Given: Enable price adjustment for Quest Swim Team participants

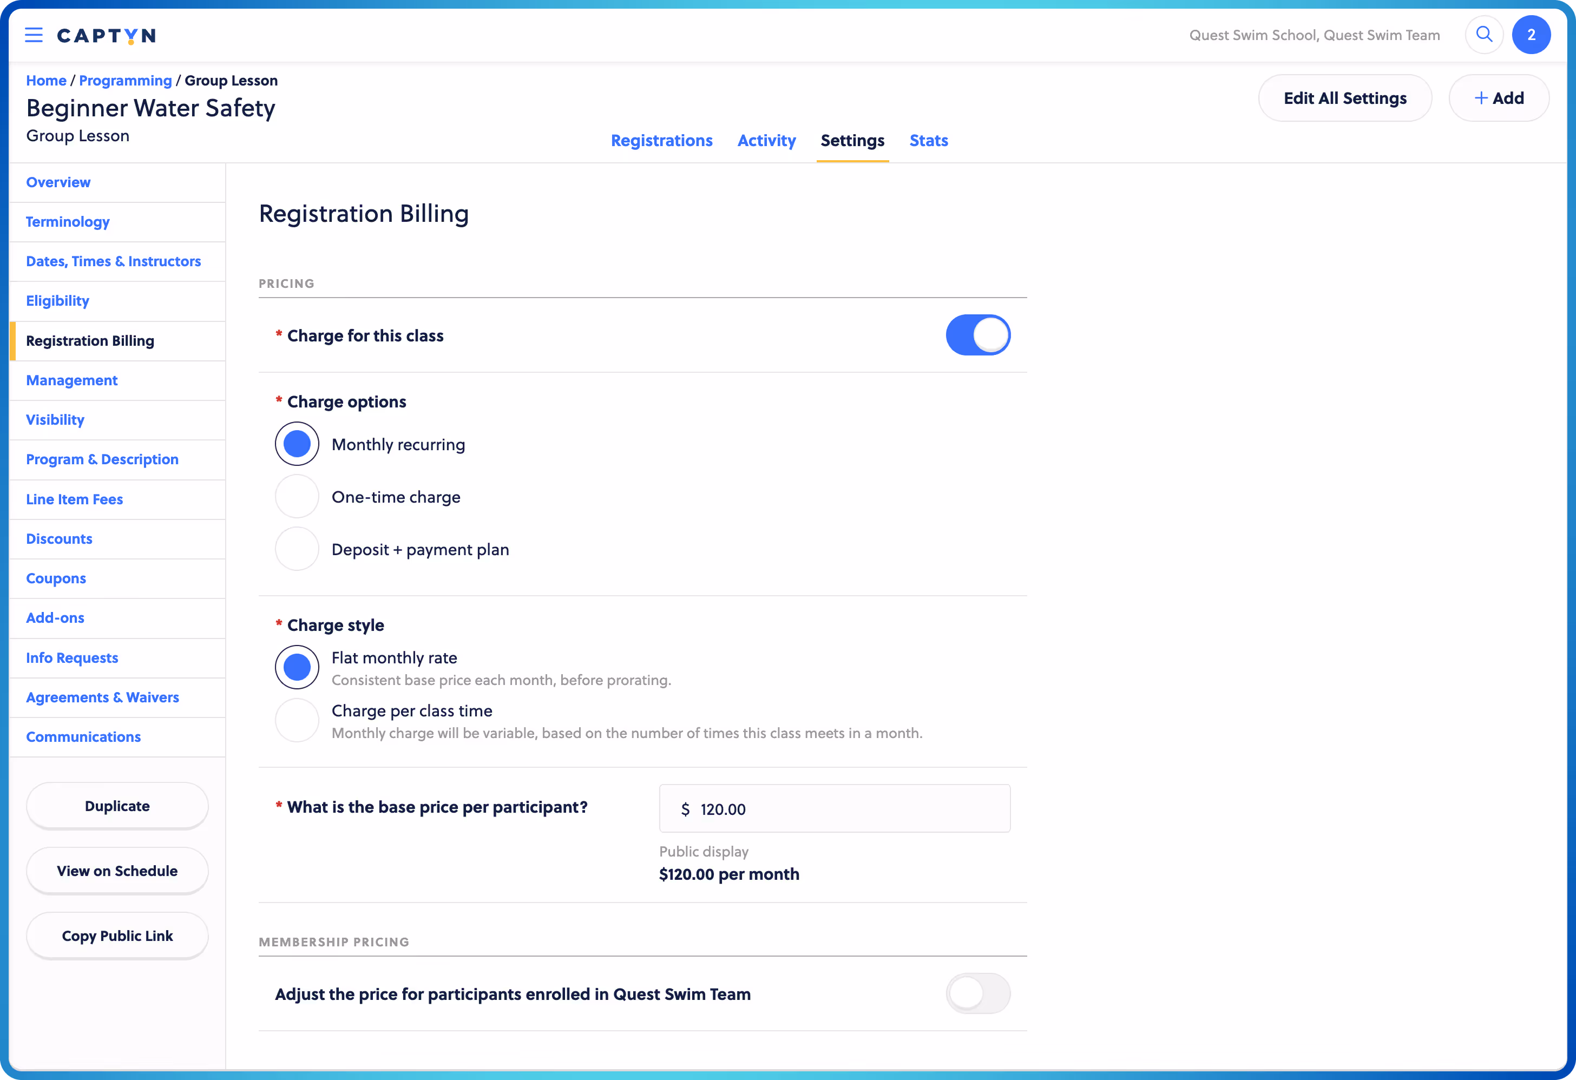Looking at the screenshot, I should 977,993.
